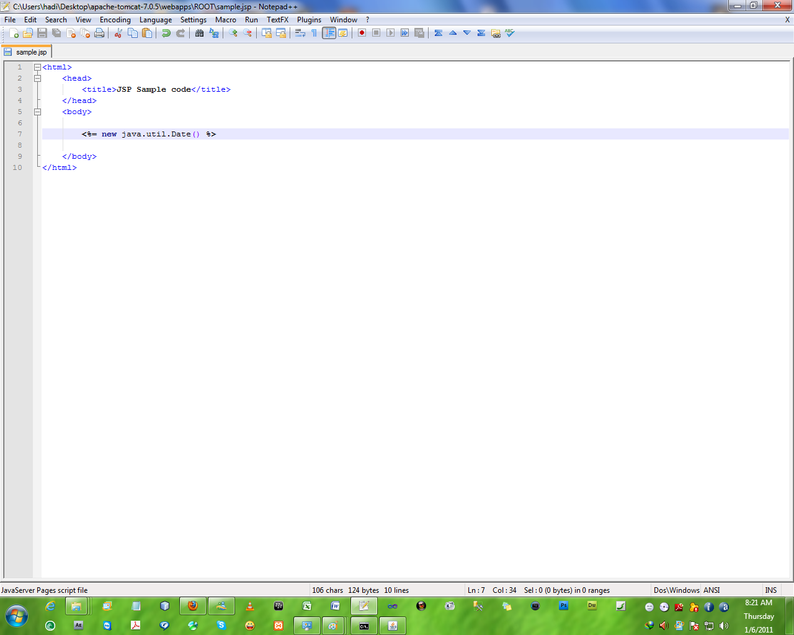Click the taskbar clock showing 8:21 AM
This screenshot has height=635, width=794.
coord(759,603)
